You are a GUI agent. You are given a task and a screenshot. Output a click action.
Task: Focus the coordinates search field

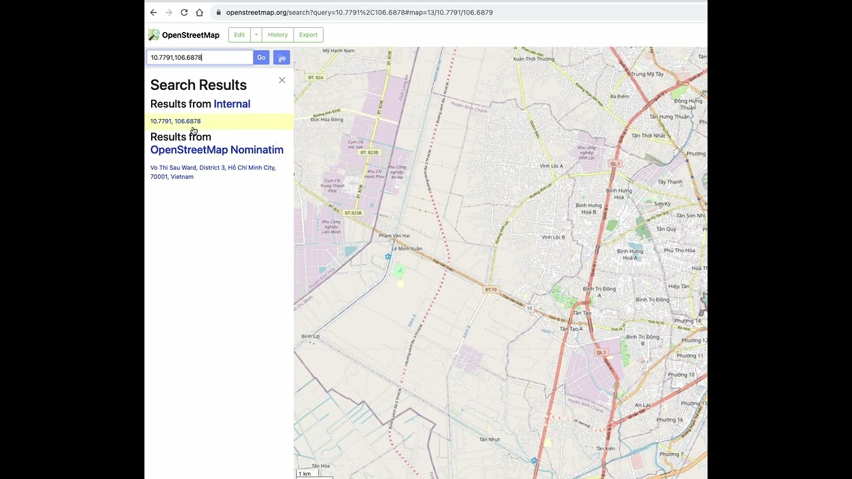click(x=200, y=58)
